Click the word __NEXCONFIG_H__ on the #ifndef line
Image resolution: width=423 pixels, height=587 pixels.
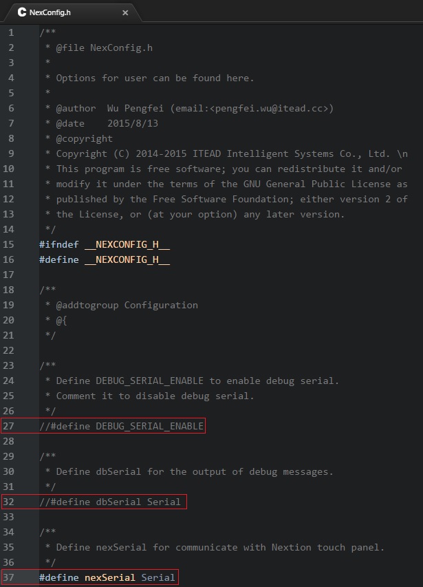coord(129,244)
